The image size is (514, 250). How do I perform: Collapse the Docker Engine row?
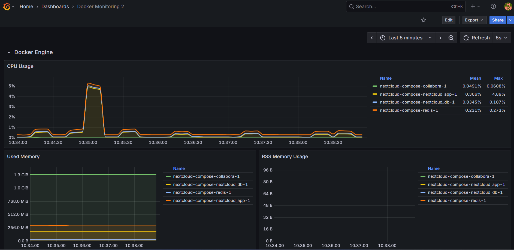9,52
